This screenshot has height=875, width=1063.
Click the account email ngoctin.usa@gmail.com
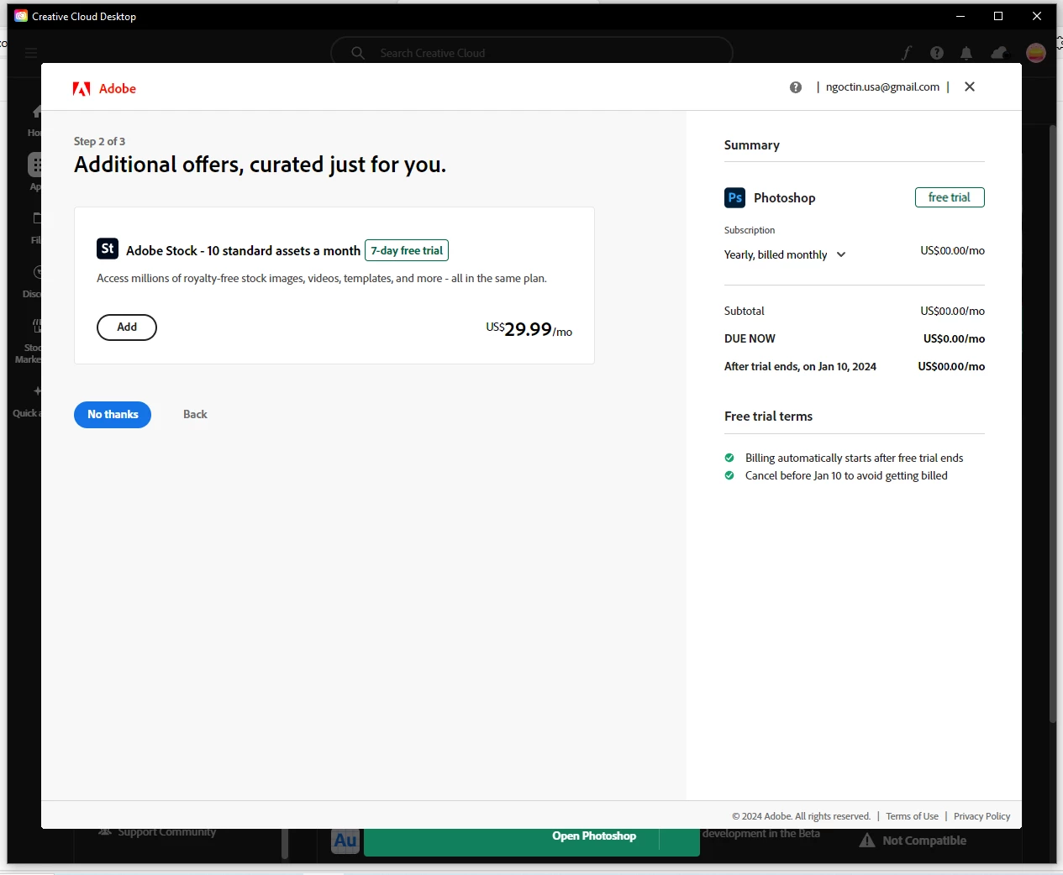point(882,86)
